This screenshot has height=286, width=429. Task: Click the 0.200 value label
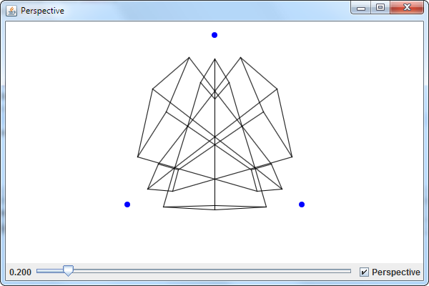click(x=20, y=272)
